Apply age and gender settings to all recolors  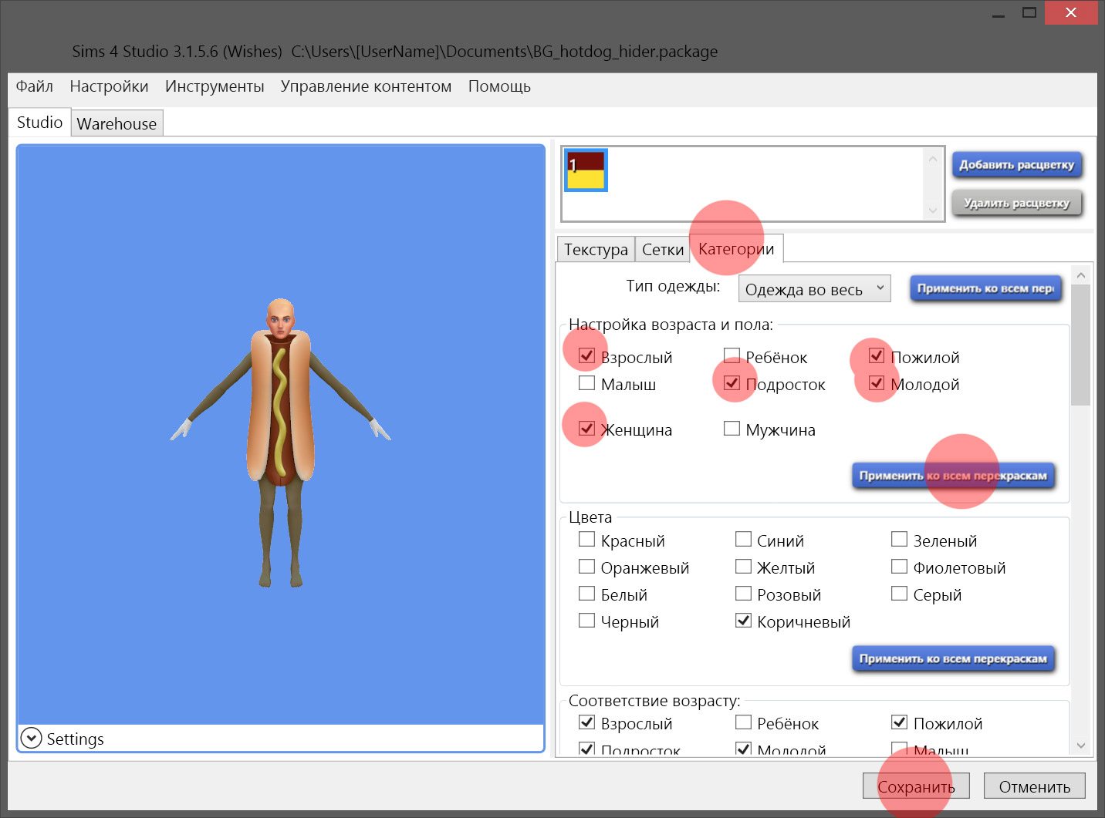tap(953, 476)
